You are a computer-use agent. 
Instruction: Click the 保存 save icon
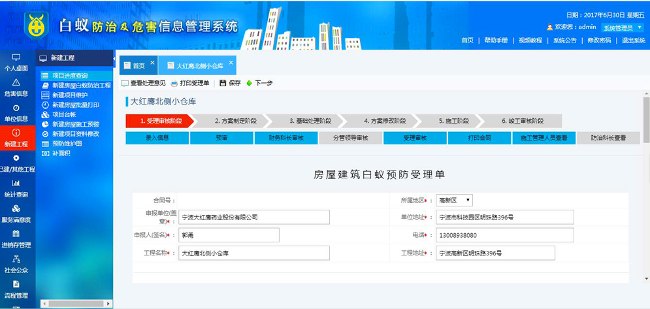[x=230, y=84]
